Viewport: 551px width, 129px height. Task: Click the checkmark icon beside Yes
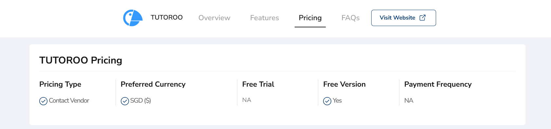click(327, 101)
